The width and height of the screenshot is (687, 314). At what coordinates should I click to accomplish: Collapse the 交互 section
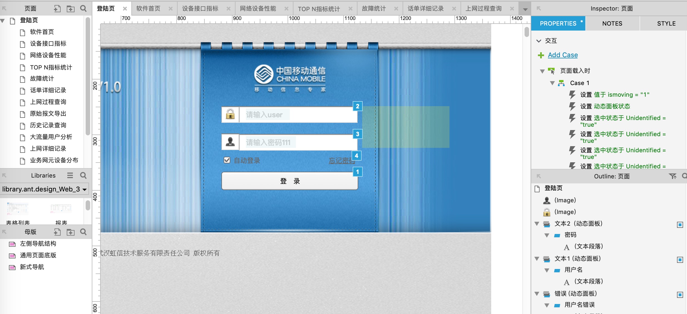click(x=539, y=41)
